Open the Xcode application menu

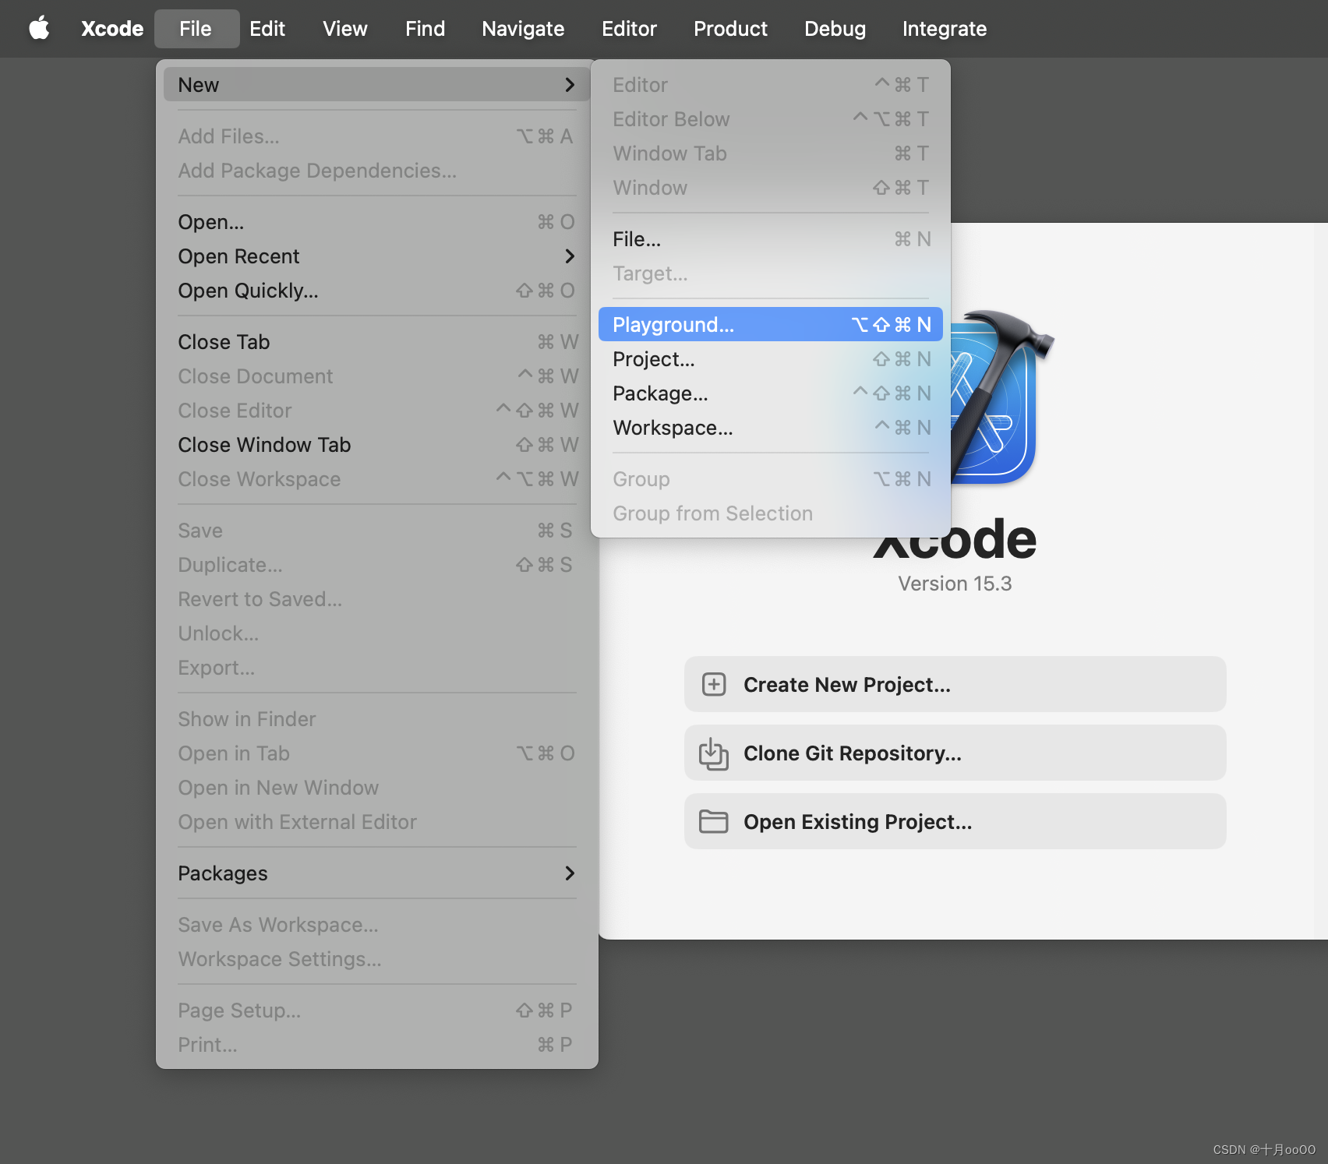pyautogui.click(x=112, y=29)
